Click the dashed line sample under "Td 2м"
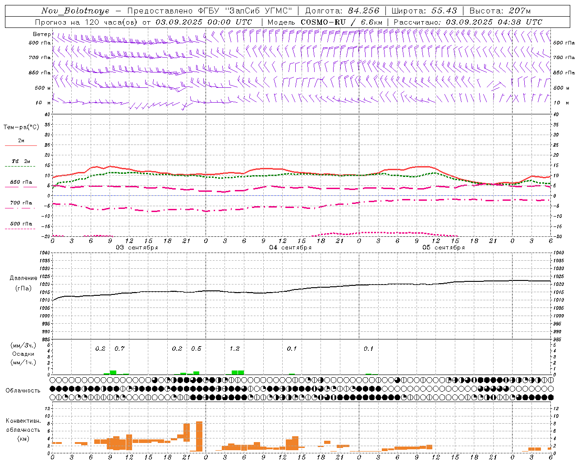The width and height of the screenshot is (577, 461). [20, 167]
